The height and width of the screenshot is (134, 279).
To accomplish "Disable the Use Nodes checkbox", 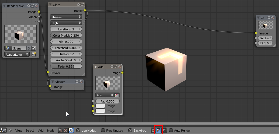I will point(78,130).
